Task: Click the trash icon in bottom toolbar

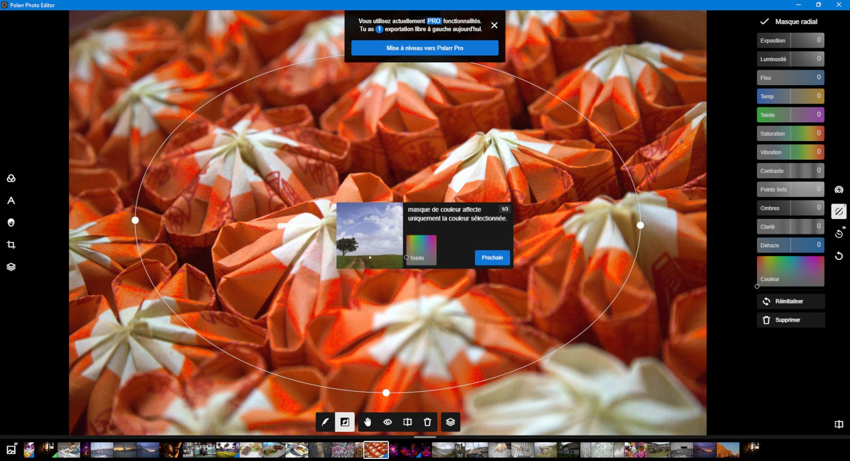Action: 428,422
